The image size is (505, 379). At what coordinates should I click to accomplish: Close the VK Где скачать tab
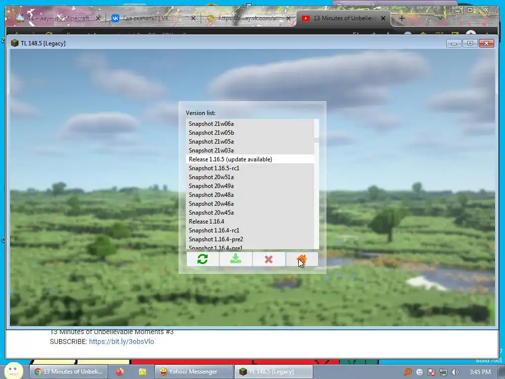click(193, 18)
